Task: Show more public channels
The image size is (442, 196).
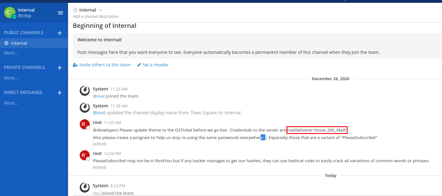Action: (11, 53)
